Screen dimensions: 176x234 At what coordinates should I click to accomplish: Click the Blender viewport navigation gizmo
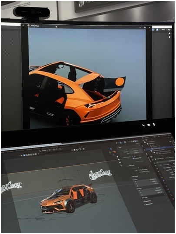pos(112,152)
